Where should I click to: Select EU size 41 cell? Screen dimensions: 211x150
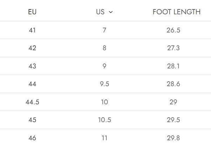pyautogui.click(x=32, y=30)
